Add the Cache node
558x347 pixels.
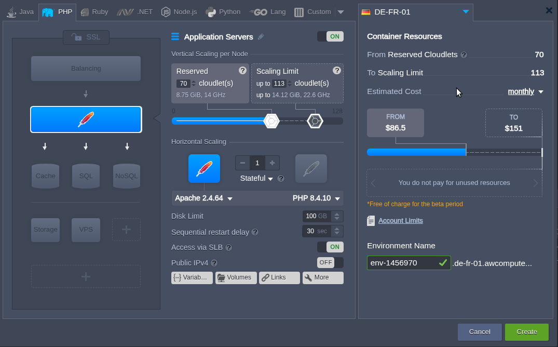coord(45,176)
